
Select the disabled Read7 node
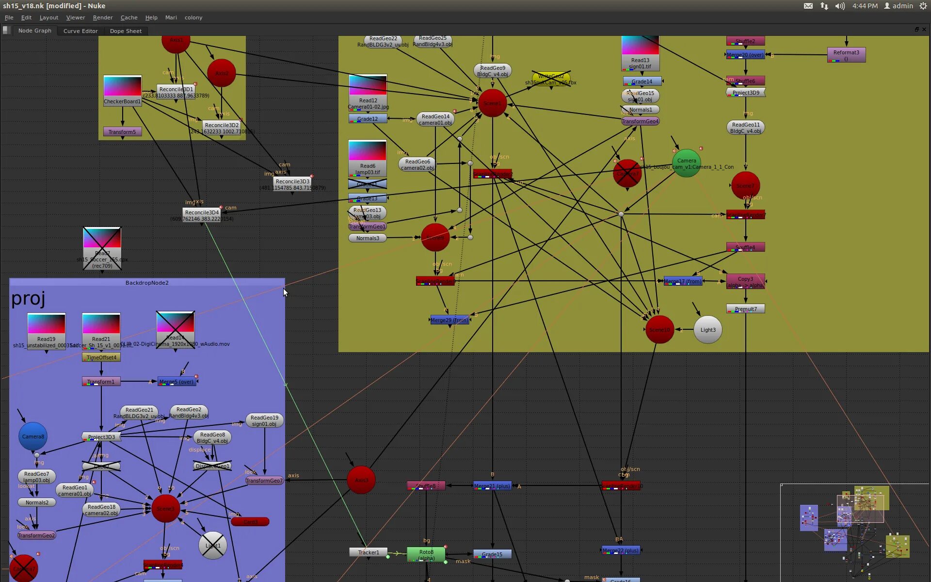[x=102, y=248]
